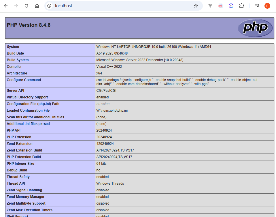Click the Server API label
276x217 pixels.
(16, 91)
